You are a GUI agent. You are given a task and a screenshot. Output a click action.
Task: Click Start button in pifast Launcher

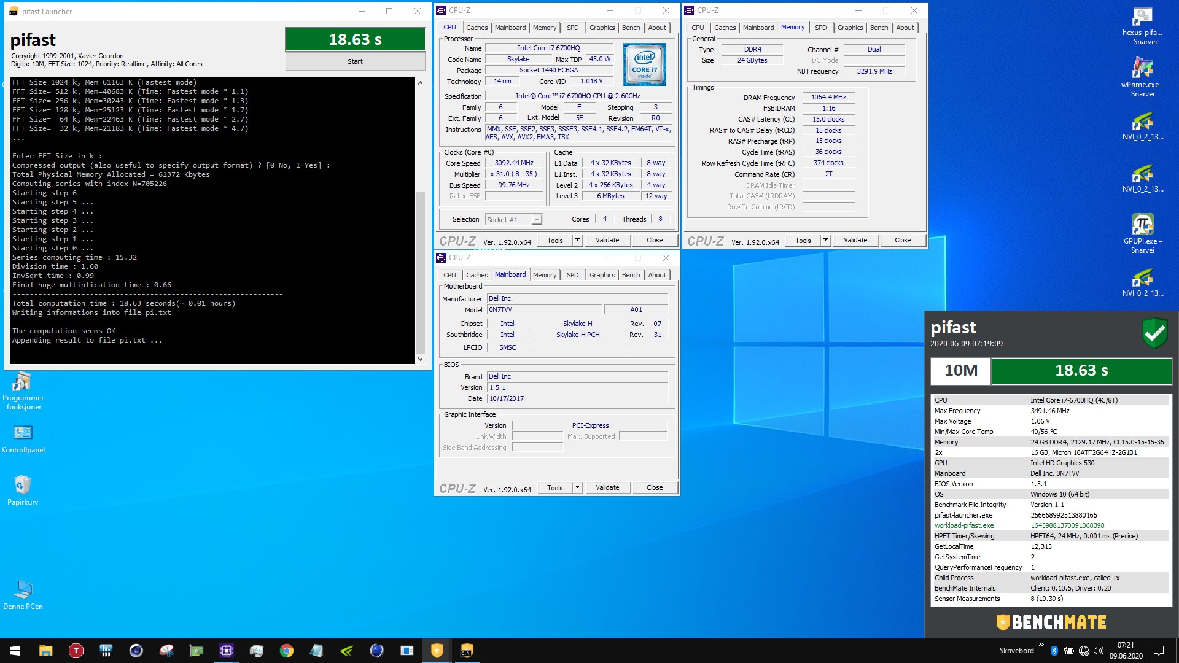click(x=355, y=61)
